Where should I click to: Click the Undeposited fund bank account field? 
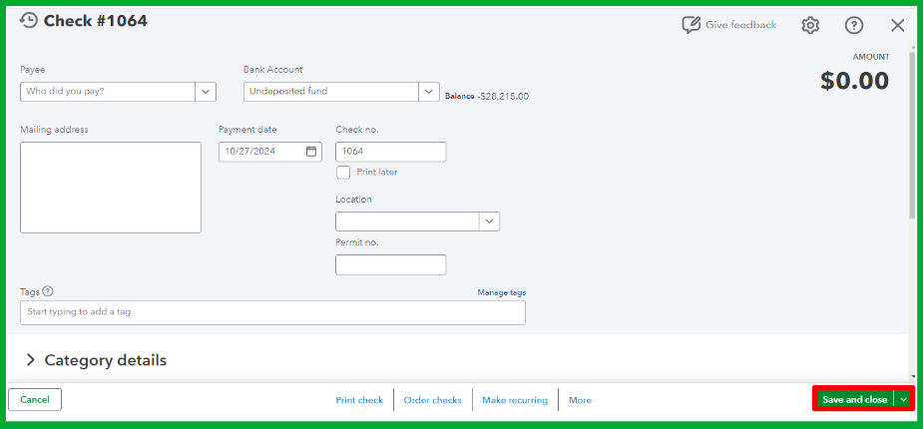[331, 92]
